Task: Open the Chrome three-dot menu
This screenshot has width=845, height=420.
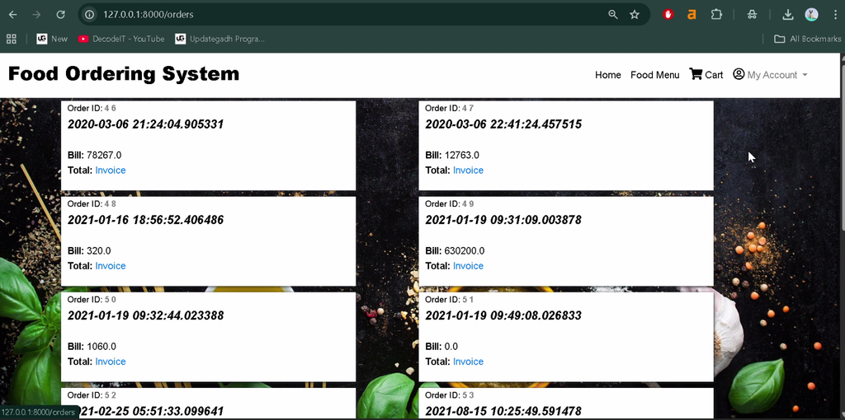Action: coord(835,15)
